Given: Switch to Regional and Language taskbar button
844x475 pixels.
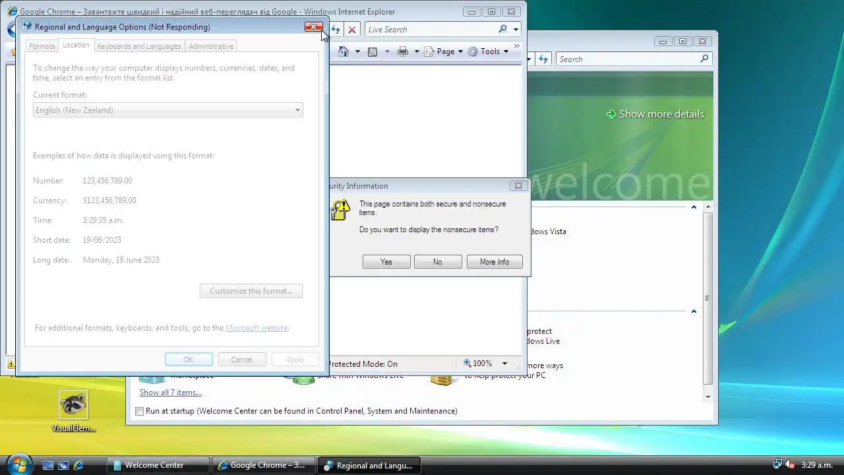Looking at the screenshot, I should (x=369, y=465).
